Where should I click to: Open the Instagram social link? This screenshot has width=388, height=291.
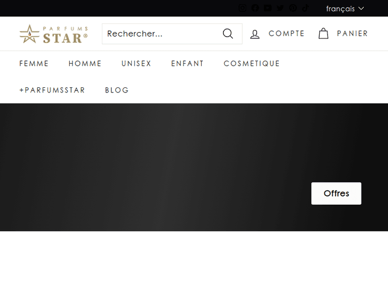242,8
